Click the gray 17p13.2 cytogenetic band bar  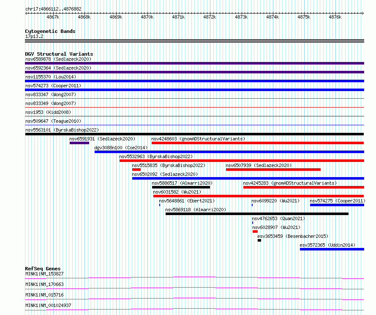194,41
